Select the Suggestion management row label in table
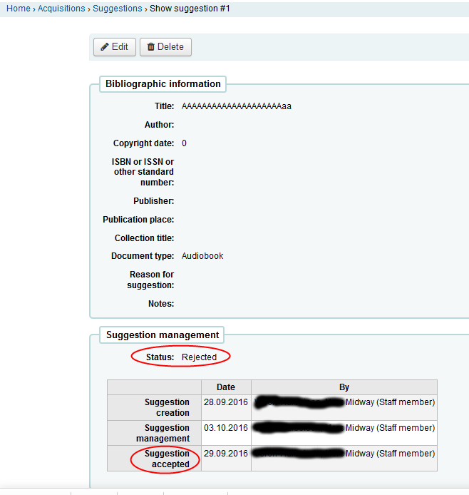 (167, 433)
